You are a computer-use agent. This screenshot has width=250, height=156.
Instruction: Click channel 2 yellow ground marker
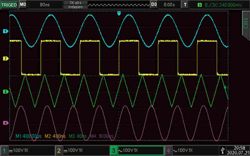pyautogui.click(x=5, y=58)
